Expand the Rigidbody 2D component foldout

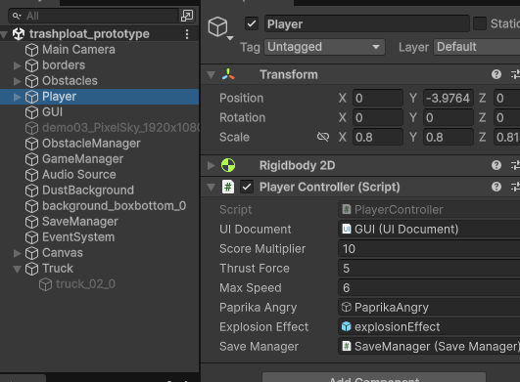click(x=211, y=165)
